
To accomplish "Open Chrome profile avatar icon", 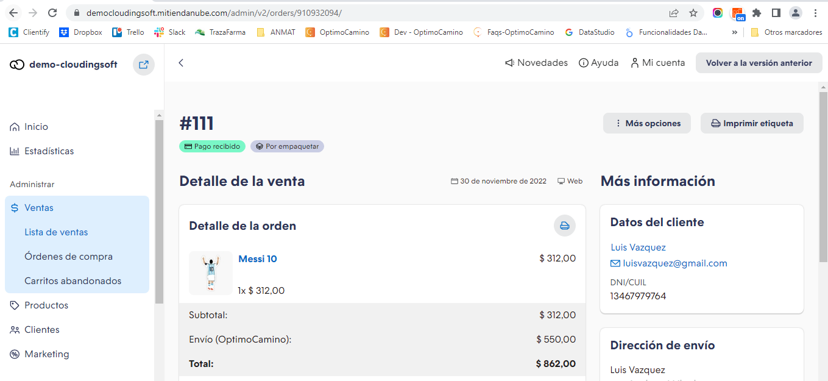I will click(795, 13).
